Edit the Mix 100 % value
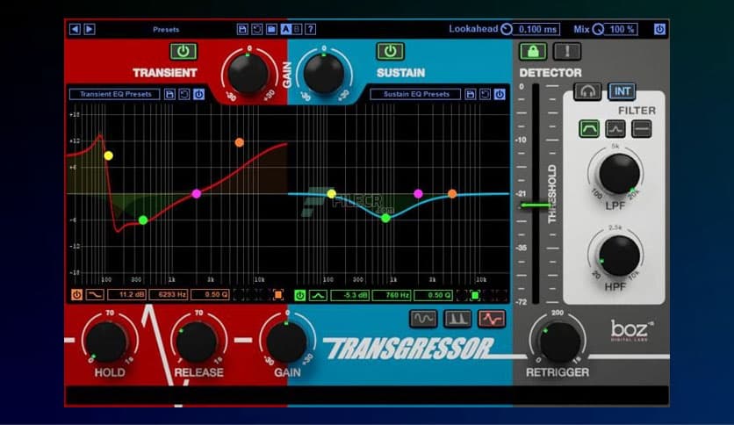 (622, 30)
